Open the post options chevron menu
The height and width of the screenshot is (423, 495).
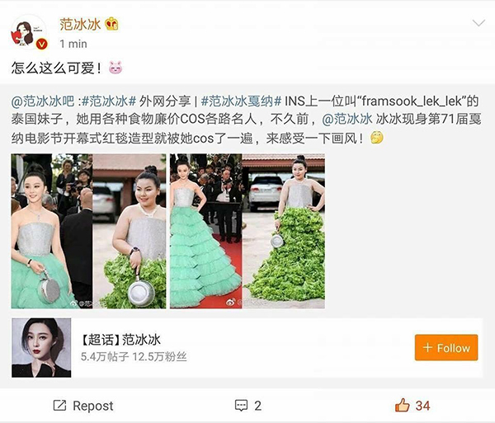point(478,23)
